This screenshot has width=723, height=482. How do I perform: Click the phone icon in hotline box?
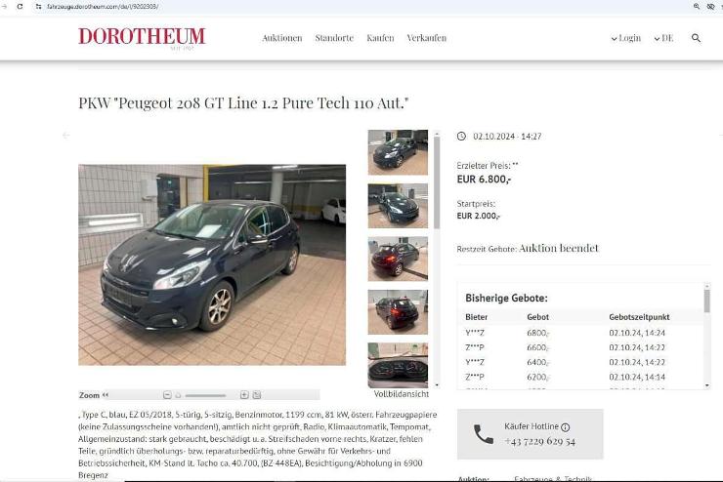(484, 434)
